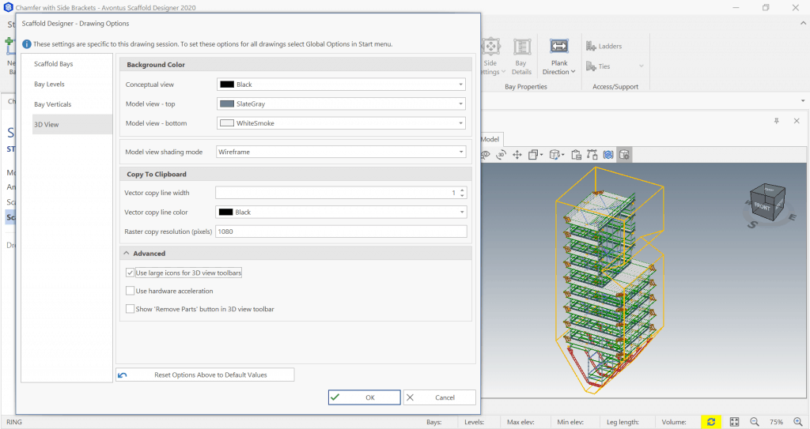Collapse the Advanced section
Screen dimensions: 810x429
(x=127, y=254)
